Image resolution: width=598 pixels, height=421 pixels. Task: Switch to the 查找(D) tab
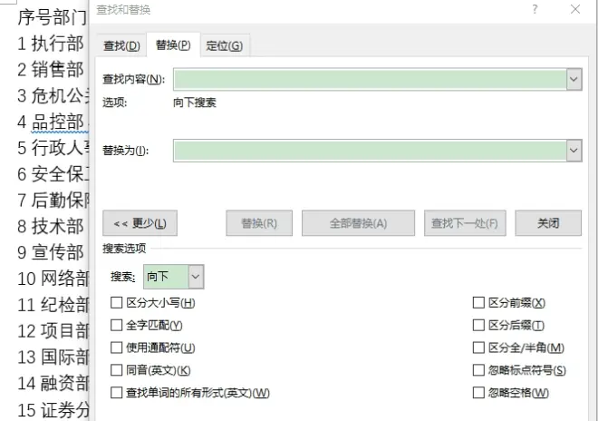pos(121,46)
